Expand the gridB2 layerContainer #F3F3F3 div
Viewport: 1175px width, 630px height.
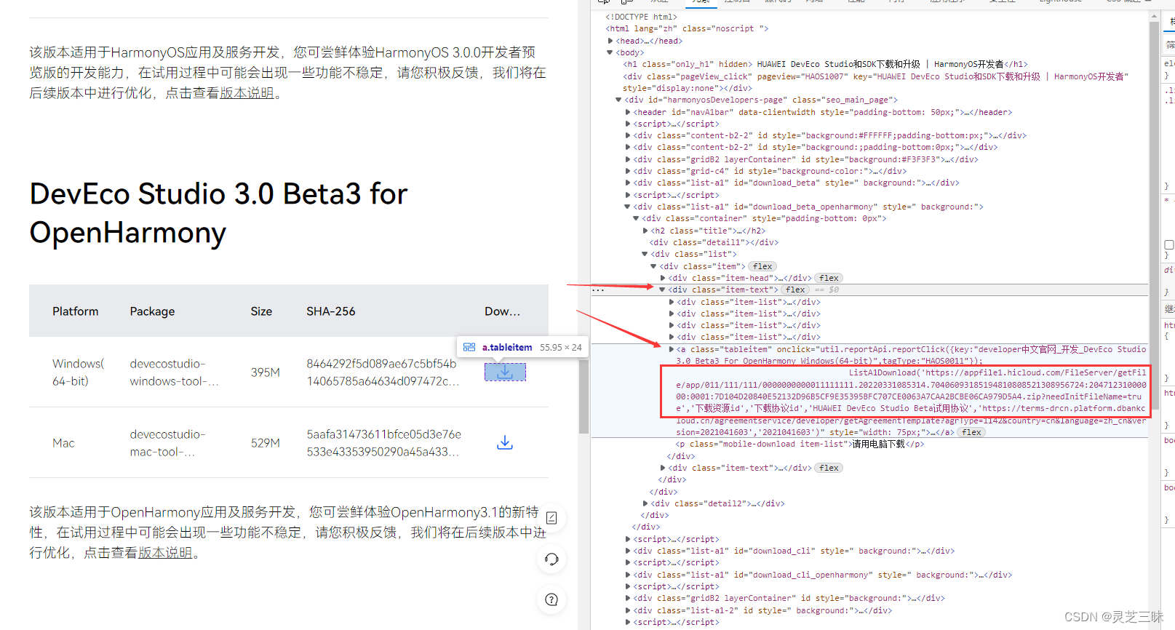point(628,159)
